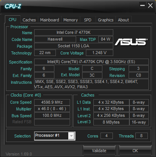Click the Level 2 4 x 256 KBytes value
The image size is (156, 157).
111,115
